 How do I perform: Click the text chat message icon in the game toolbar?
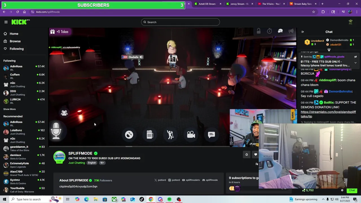pos(212,135)
